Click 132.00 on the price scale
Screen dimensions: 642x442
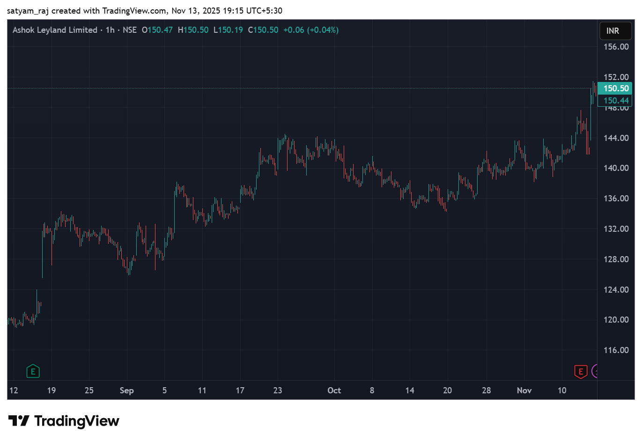pos(616,229)
